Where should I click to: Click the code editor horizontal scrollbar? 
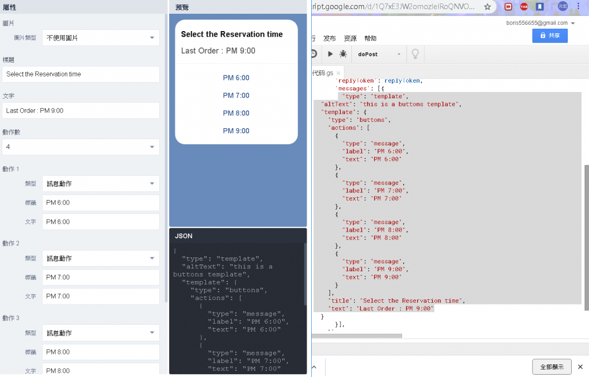point(357,336)
